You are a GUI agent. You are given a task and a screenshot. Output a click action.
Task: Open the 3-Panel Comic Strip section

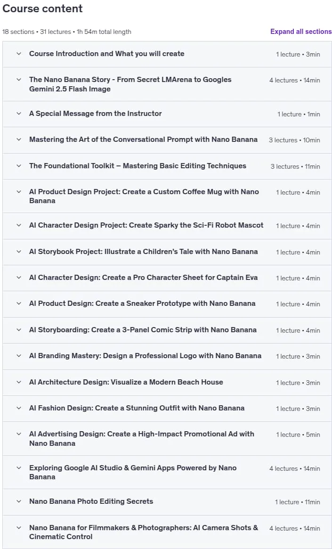143,330
